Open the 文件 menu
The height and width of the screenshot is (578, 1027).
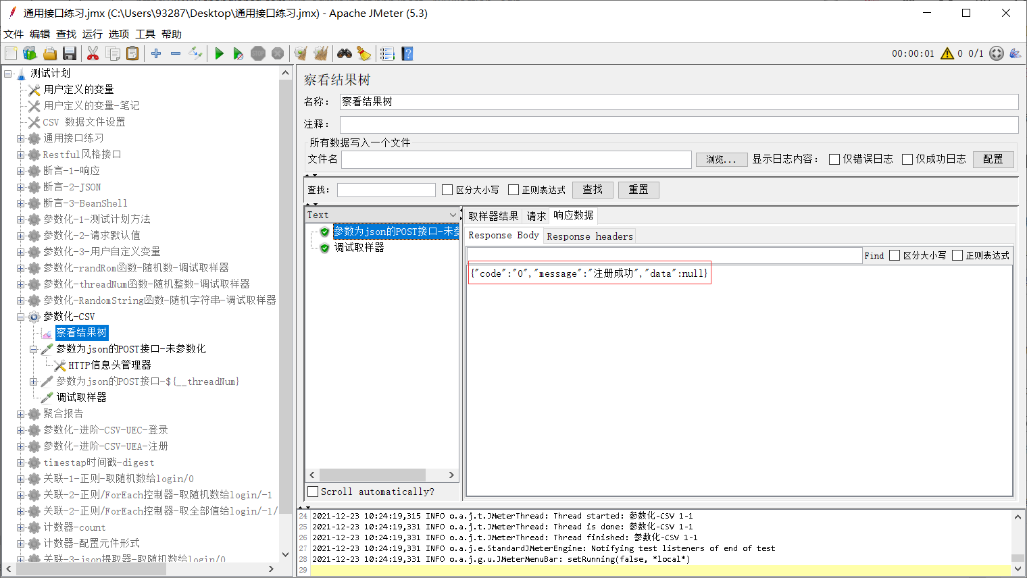(14, 34)
